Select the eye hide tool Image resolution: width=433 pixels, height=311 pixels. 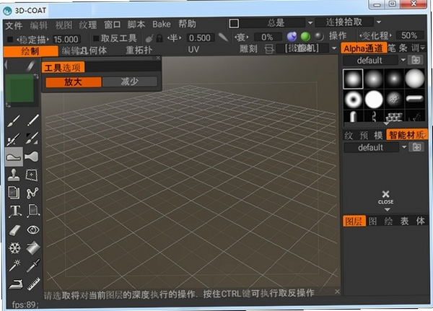(x=33, y=229)
